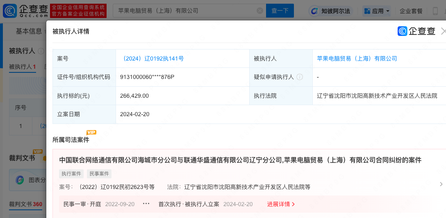The height and width of the screenshot is (218, 446).
Task: Click the Qcc.com logo in header
Action: 25,11
